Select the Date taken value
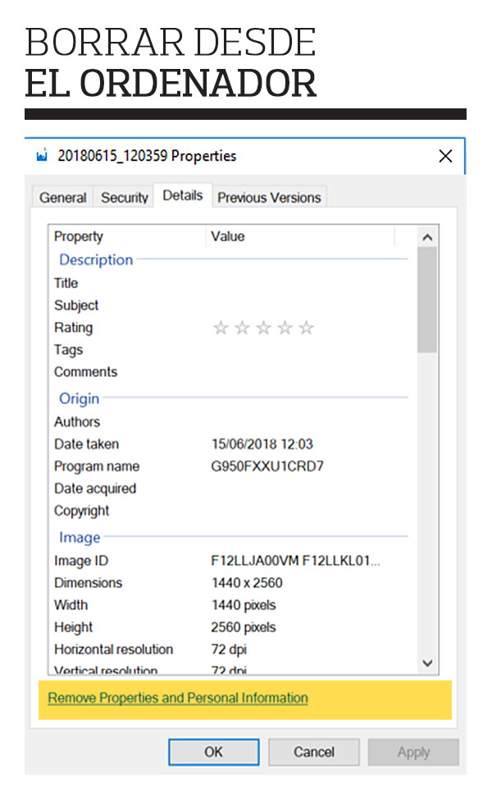492x792 pixels. pyautogui.click(x=262, y=445)
